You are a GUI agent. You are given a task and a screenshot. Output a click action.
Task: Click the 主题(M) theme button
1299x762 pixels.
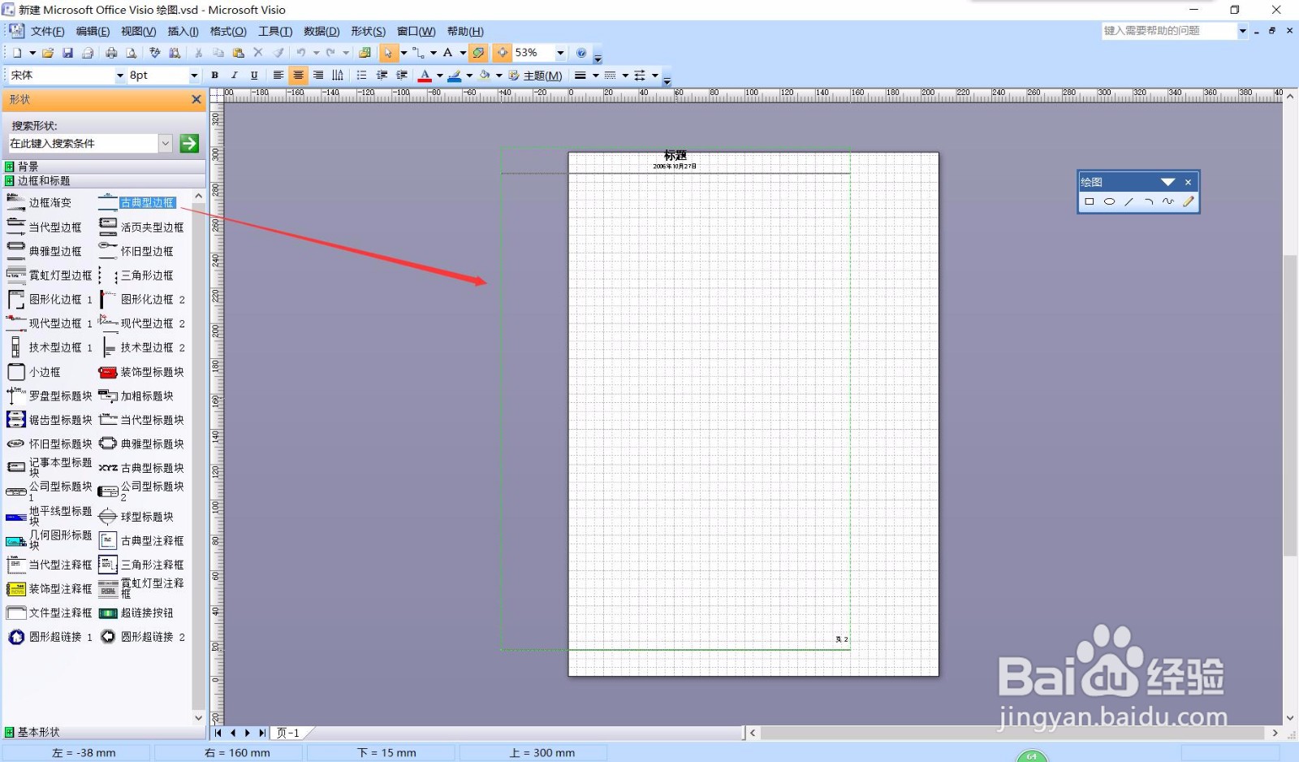click(x=535, y=76)
